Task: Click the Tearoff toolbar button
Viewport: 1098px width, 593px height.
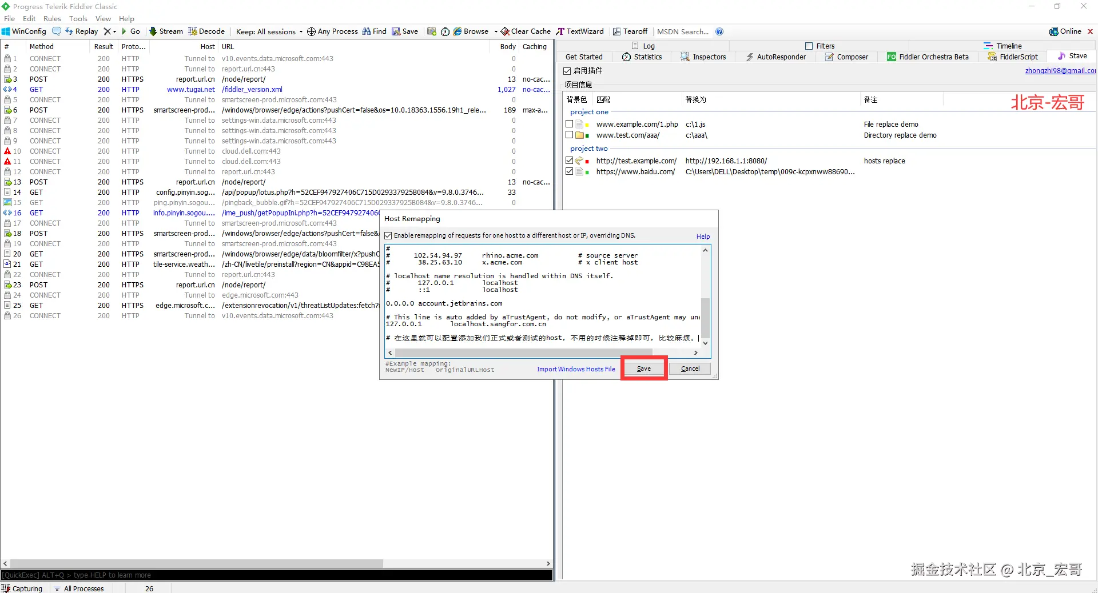Action: point(630,31)
